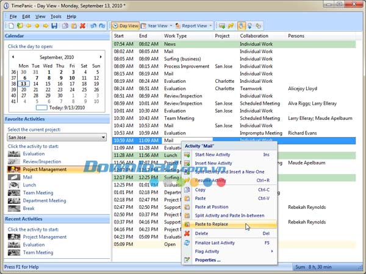Toggle the Day View button
This screenshot has height=274, width=366.
coord(126,26)
